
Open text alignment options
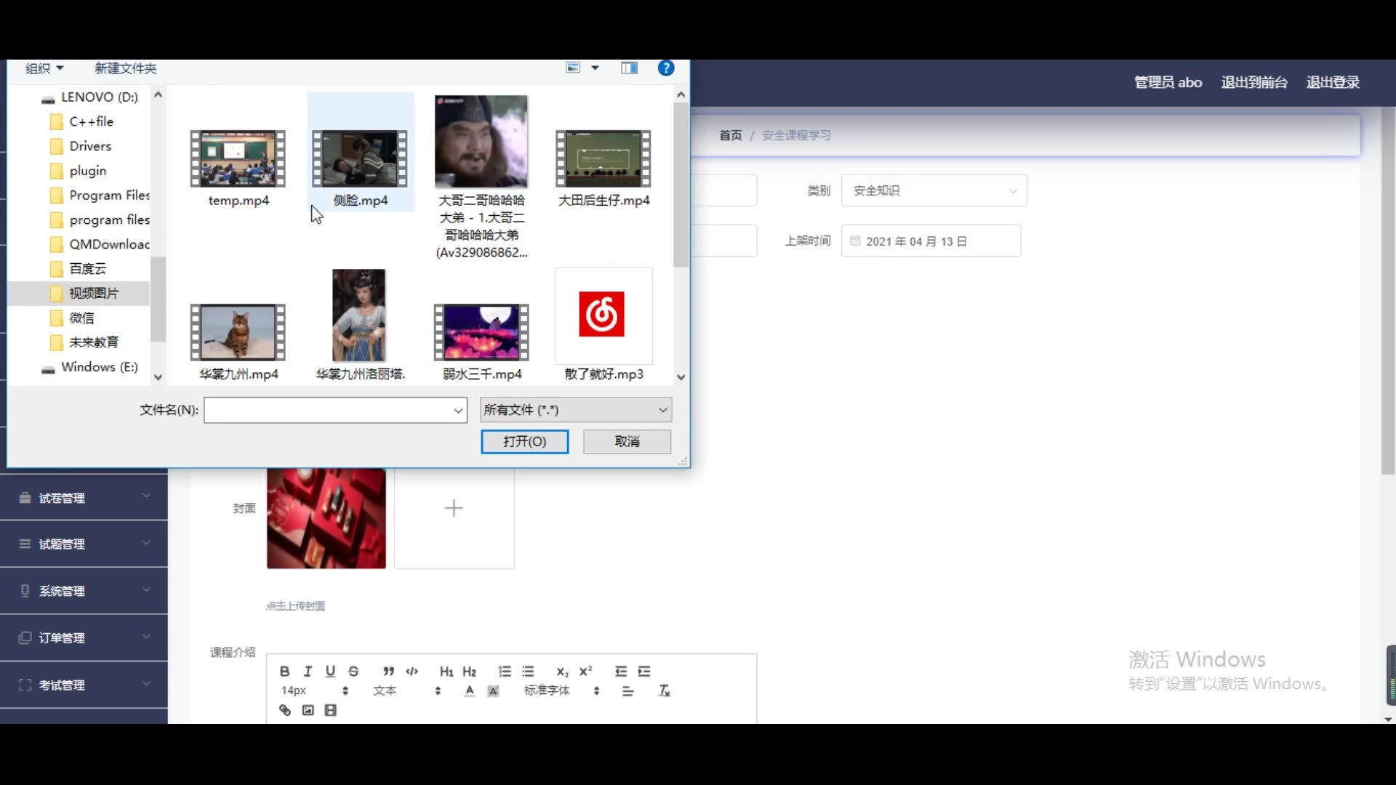(628, 691)
